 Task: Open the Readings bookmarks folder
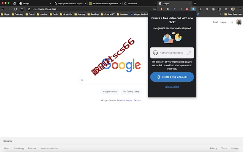click(93, 14)
